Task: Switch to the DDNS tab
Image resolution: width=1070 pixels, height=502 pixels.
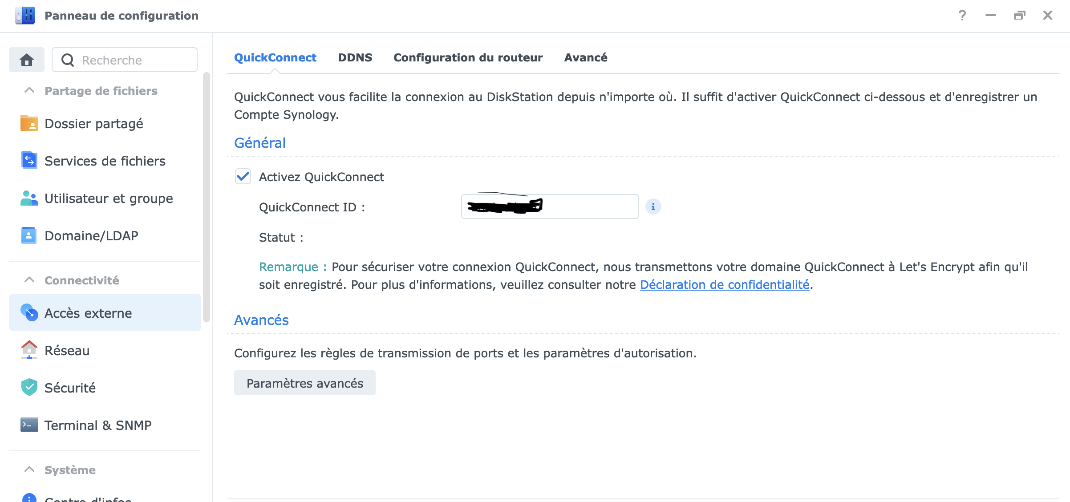Action: 355,57
